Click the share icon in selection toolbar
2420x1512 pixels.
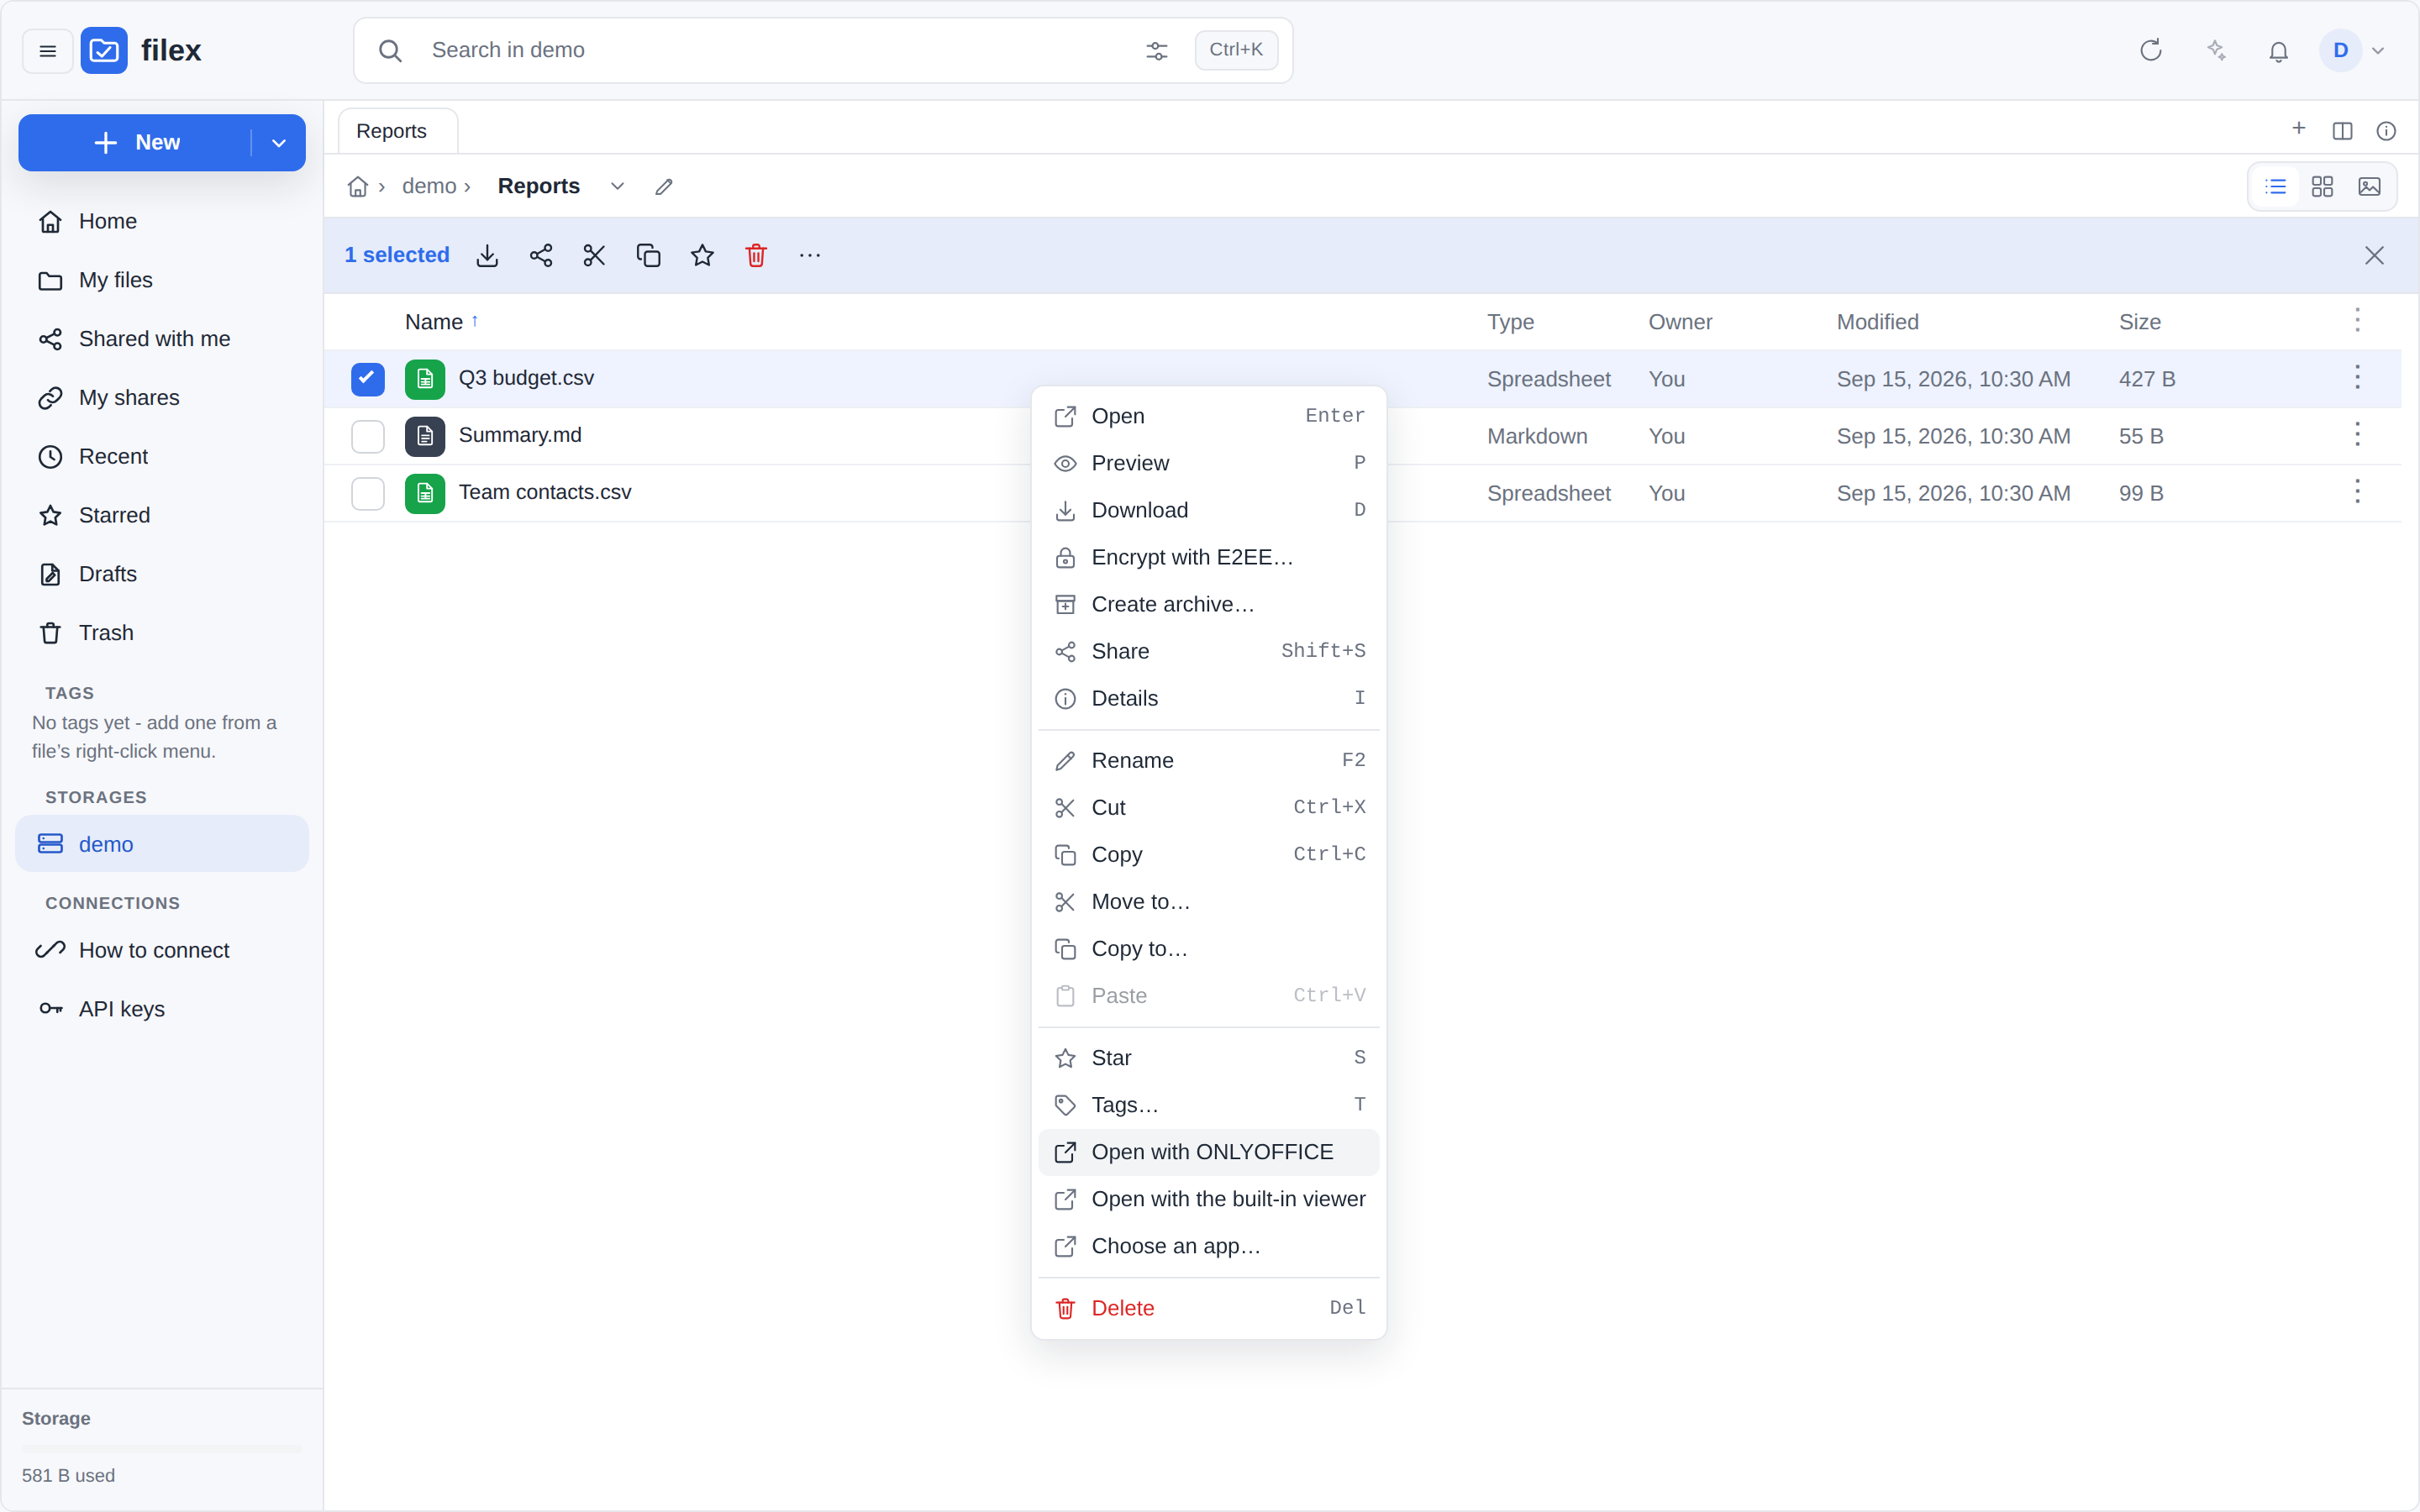click(x=541, y=256)
